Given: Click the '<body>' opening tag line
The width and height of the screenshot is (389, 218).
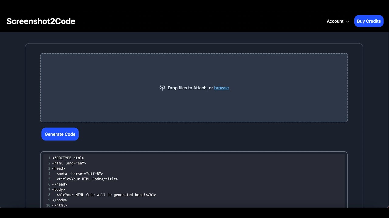Looking at the screenshot, I should point(58,190).
